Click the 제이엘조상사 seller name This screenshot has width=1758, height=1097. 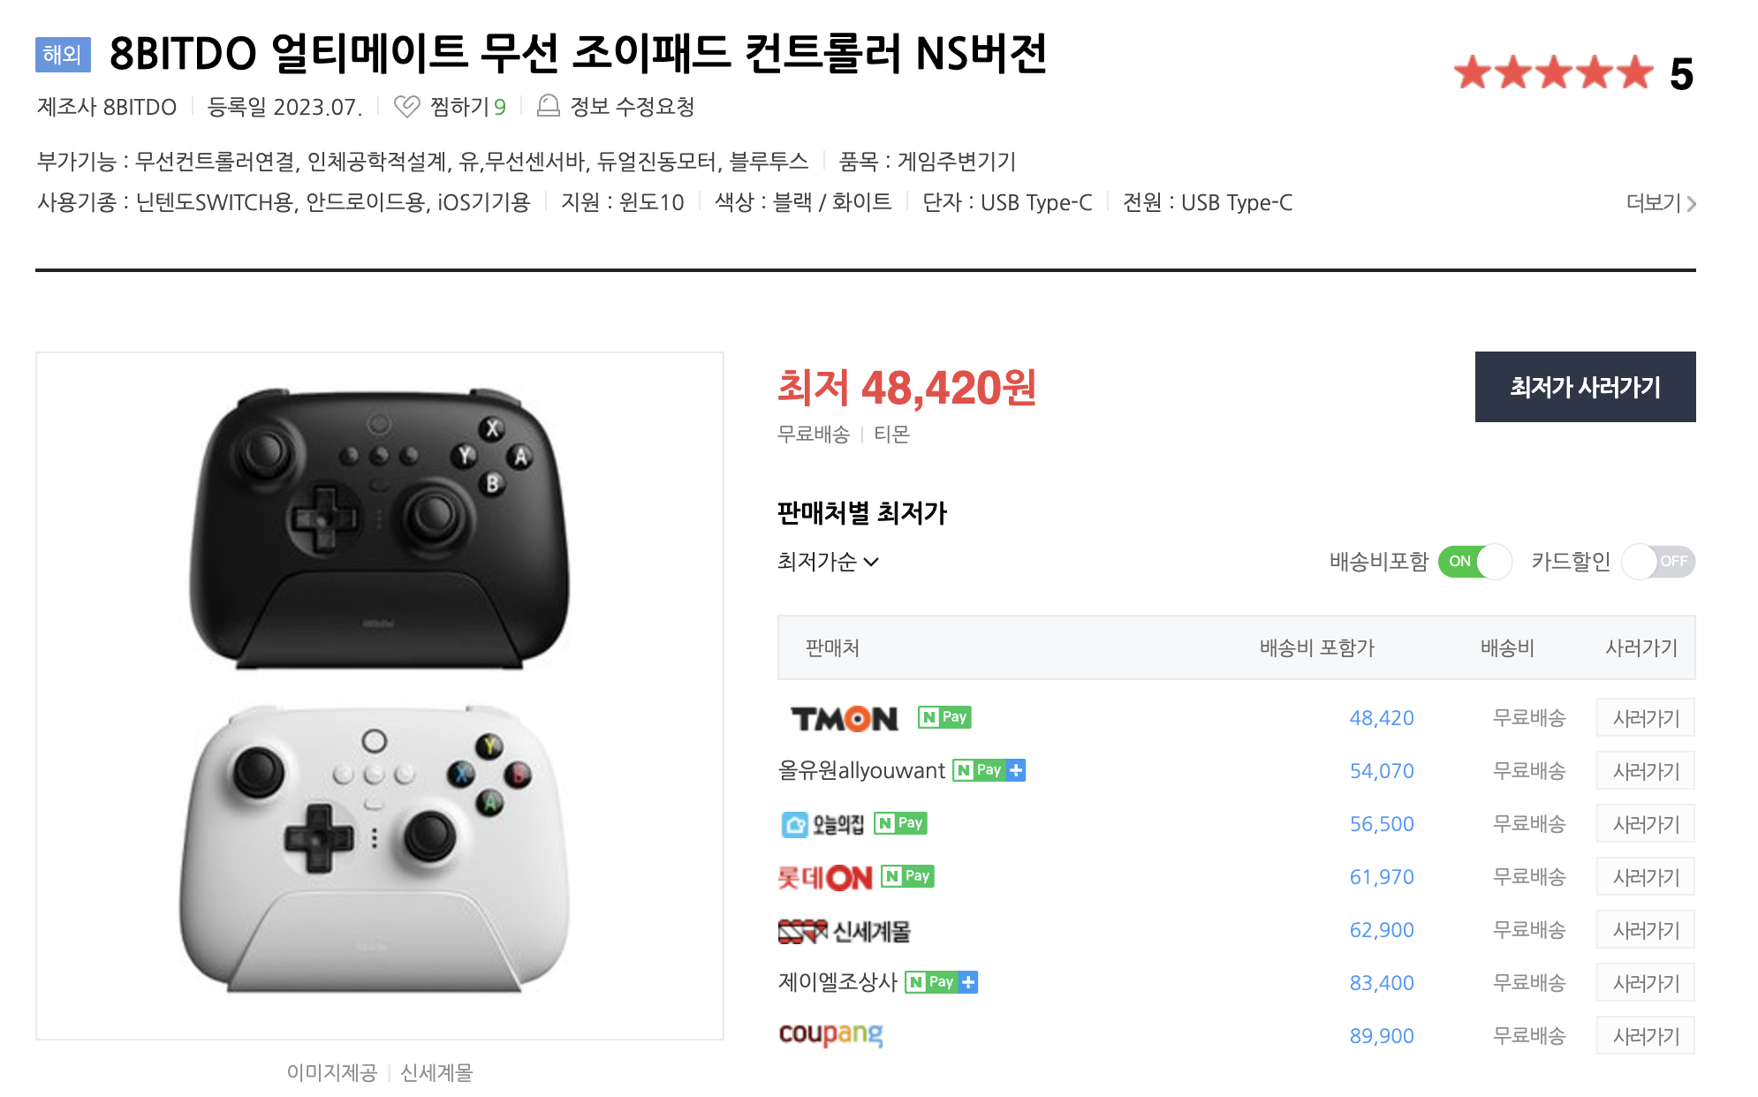tap(837, 982)
